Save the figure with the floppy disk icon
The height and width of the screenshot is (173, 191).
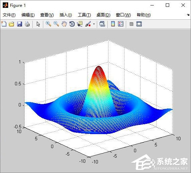coord(19,24)
